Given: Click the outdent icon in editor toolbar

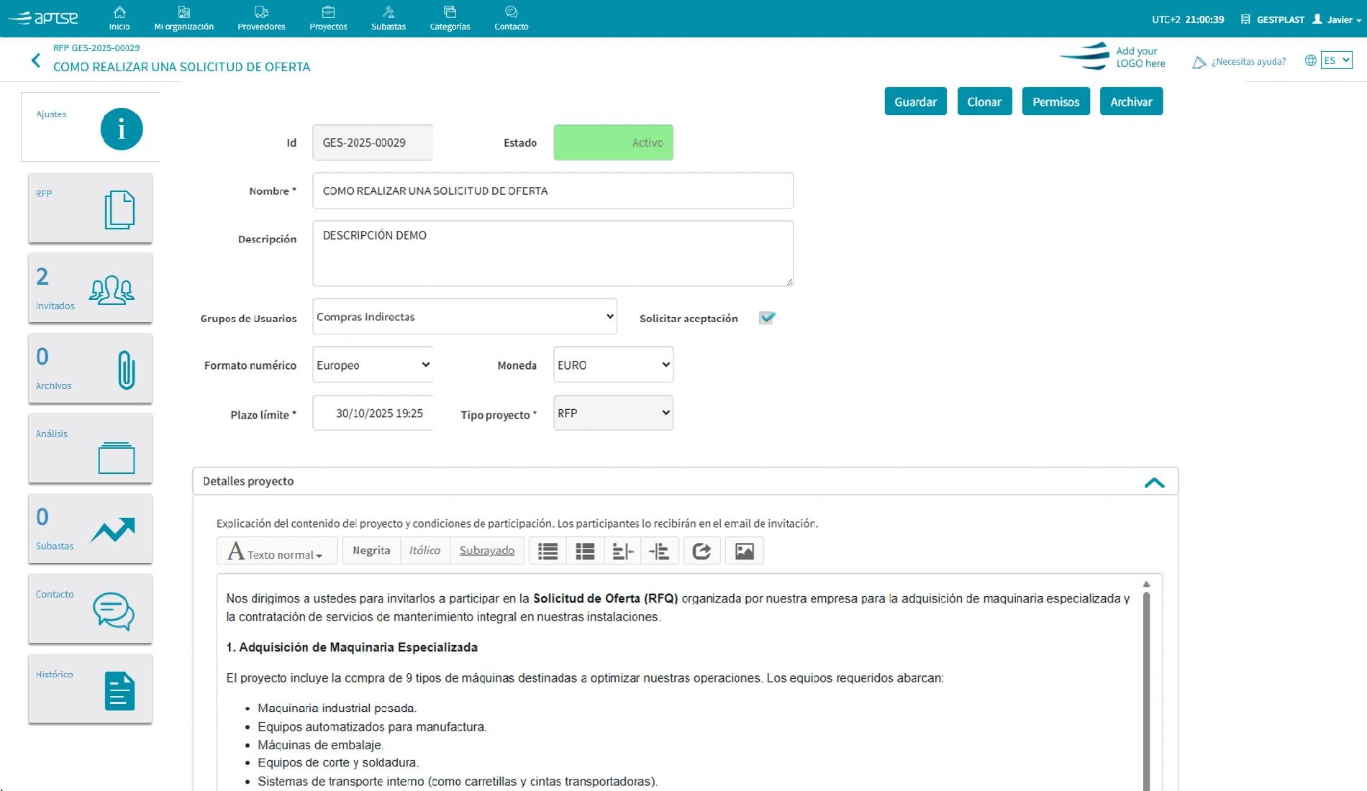Looking at the screenshot, I should pos(622,551).
